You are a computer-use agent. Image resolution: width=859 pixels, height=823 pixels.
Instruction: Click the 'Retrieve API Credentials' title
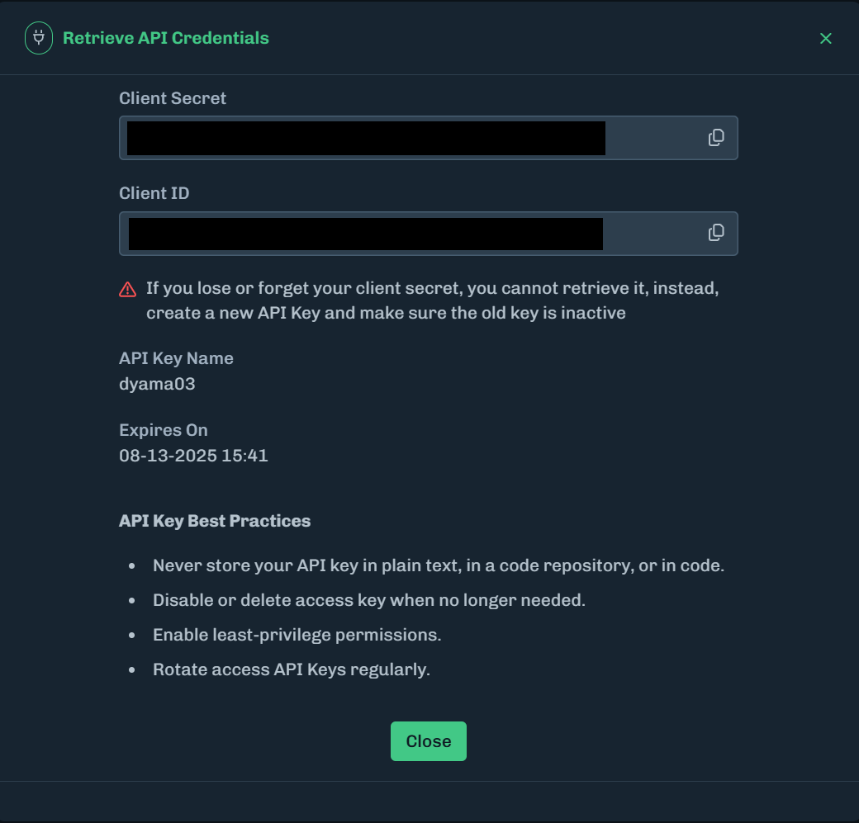click(165, 38)
